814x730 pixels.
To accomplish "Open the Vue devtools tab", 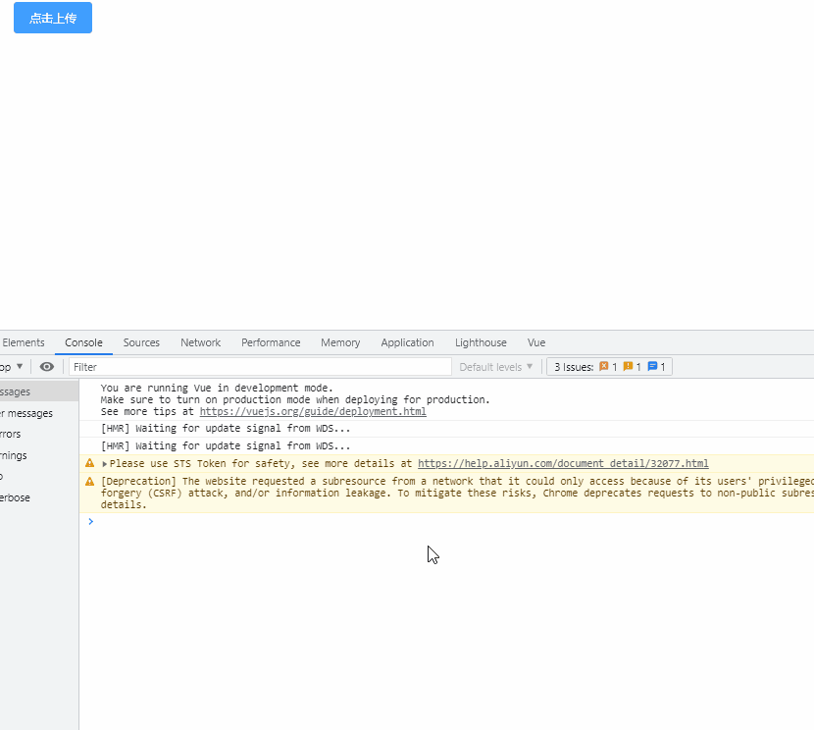I will pyautogui.click(x=536, y=342).
